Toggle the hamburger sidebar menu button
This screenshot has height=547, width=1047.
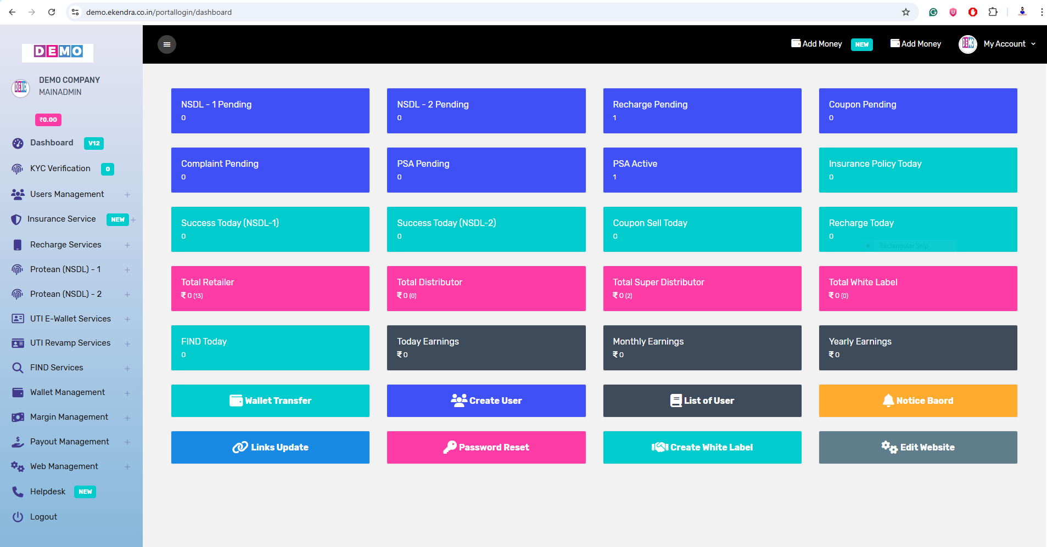167,44
